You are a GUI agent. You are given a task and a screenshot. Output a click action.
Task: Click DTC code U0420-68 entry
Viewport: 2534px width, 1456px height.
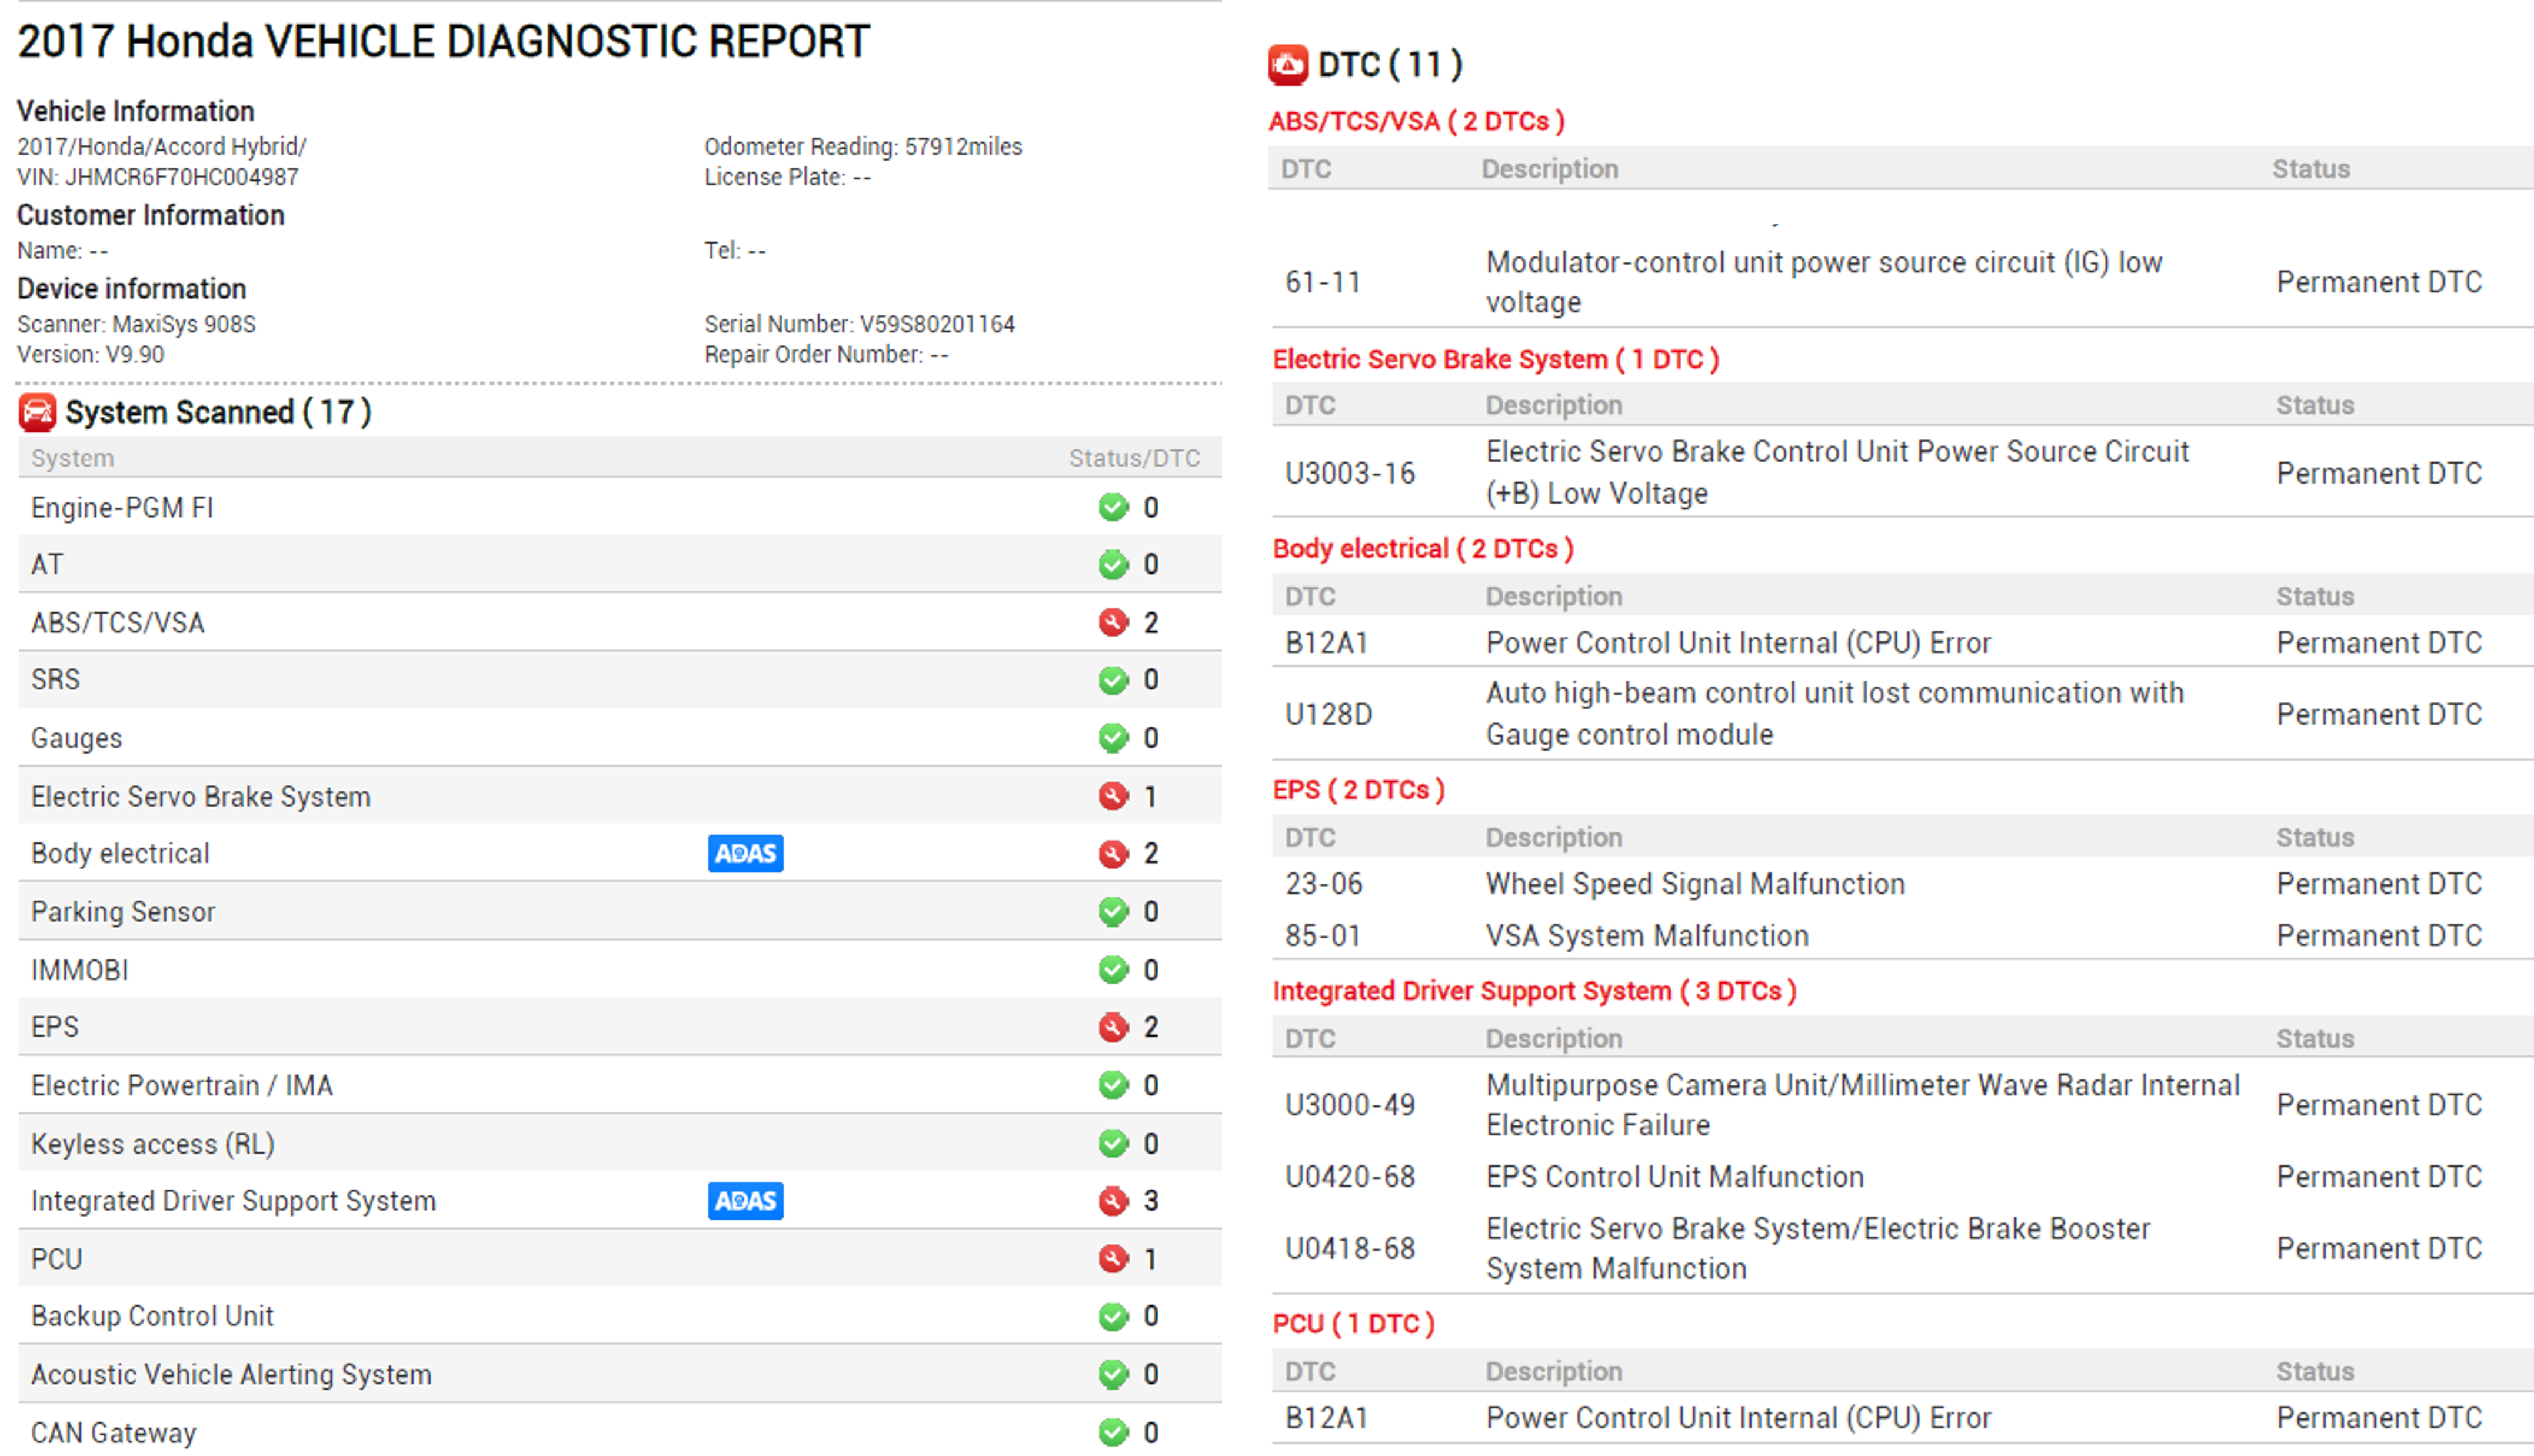[1350, 1177]
